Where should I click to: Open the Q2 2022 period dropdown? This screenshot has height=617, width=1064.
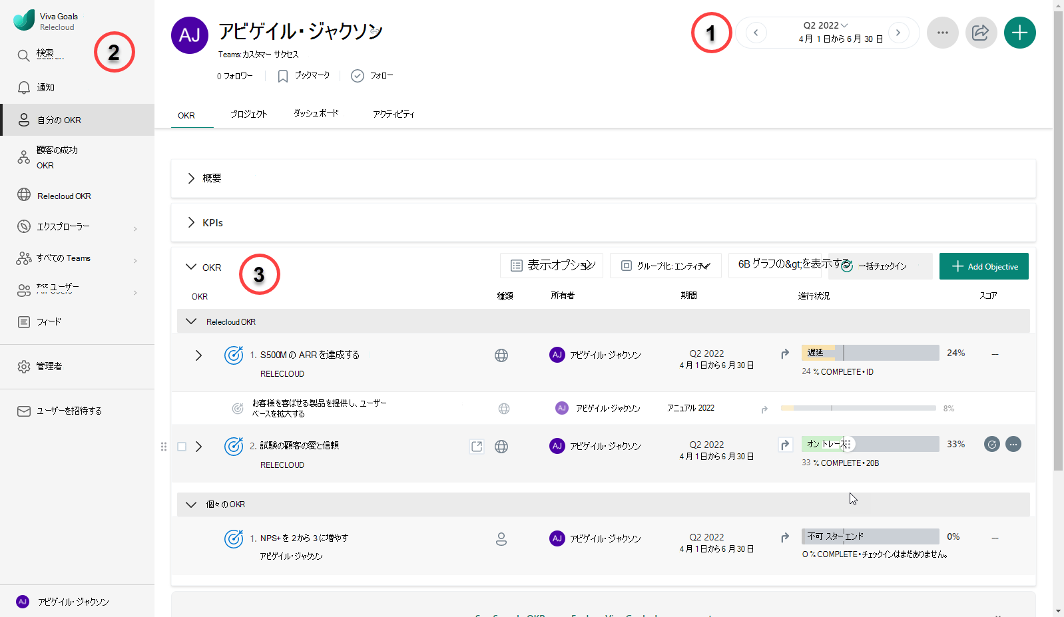(x=826, y=25)
